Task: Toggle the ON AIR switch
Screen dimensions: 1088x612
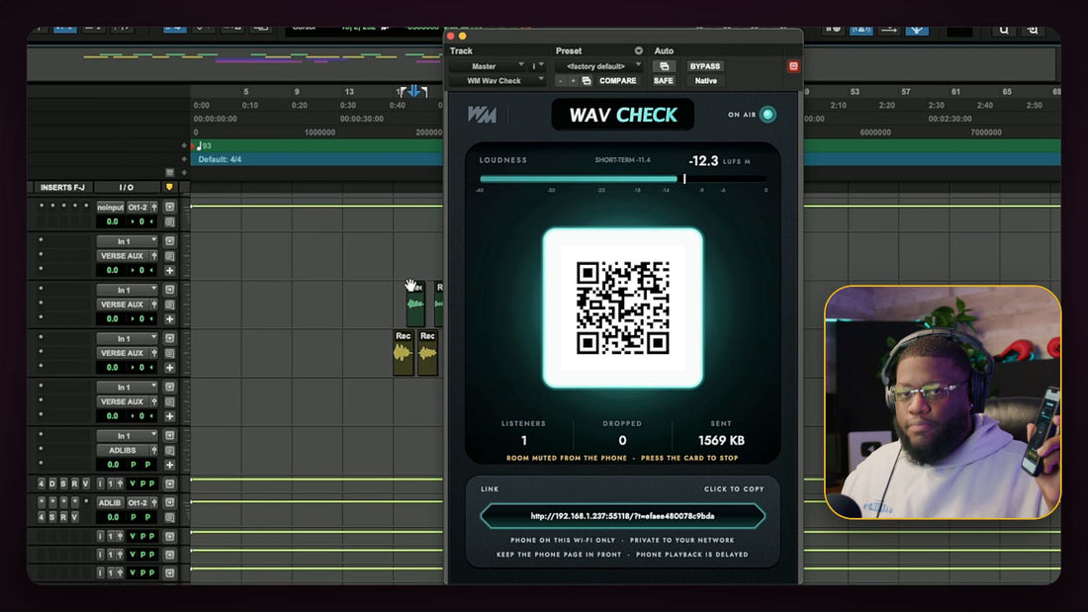Action: pyautogui.click(x=768, y=115)
